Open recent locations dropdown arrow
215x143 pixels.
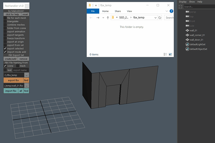[x=103, y=18]
